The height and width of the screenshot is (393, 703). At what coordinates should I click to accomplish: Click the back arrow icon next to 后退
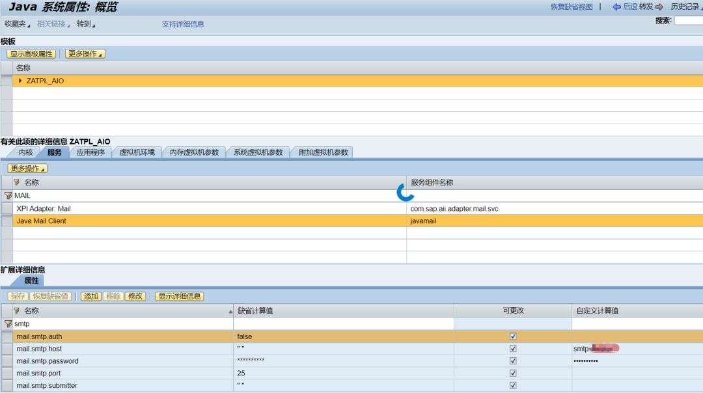617,7
